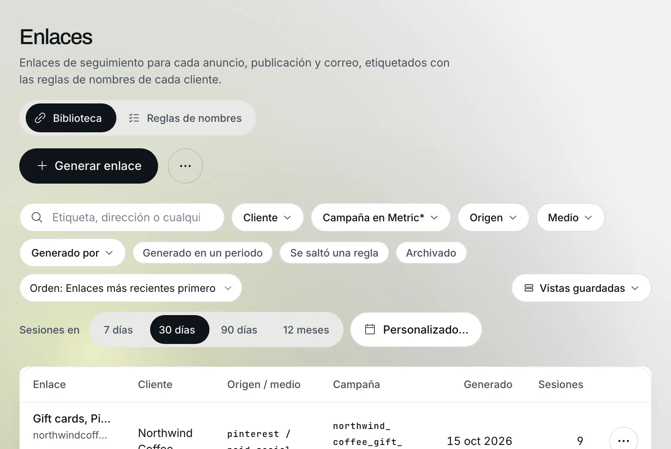Viewport: 671px width, 449px height.
Task: Open the Campaña en Metric* dropdown
Action: coord(380,217)
